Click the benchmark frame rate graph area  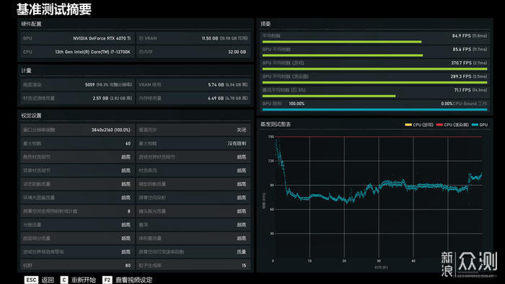point(379,197)
